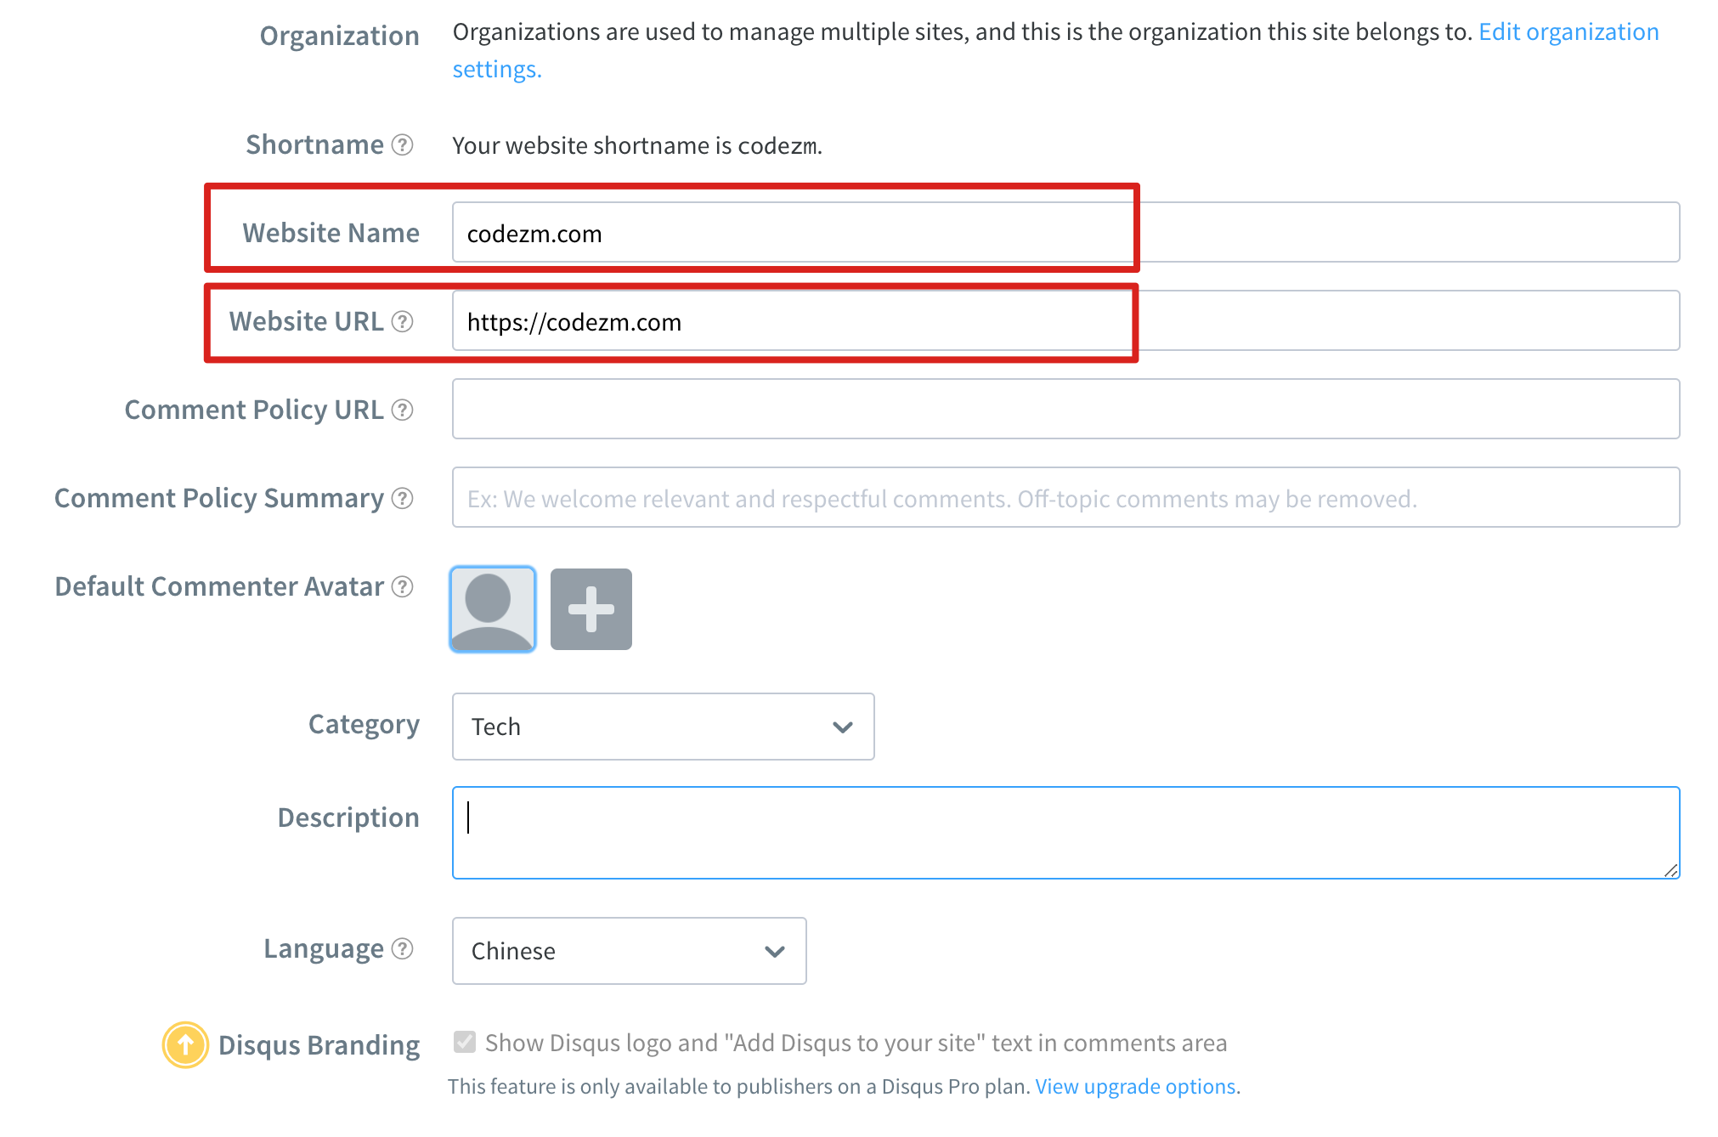Viewport: 1718px width, 1137px height.
Task: Select the default silhouette avatar
Action: [x=493, y=609]
